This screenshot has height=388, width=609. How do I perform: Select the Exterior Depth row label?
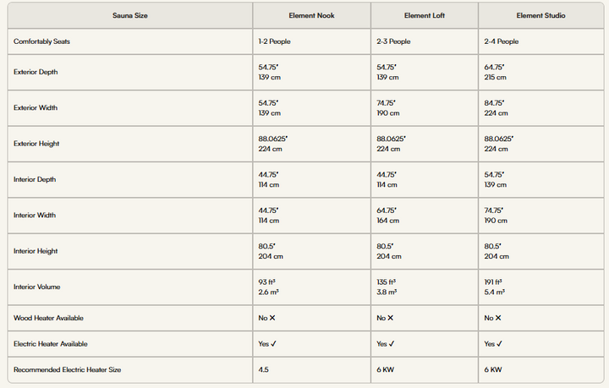point(36,72)
